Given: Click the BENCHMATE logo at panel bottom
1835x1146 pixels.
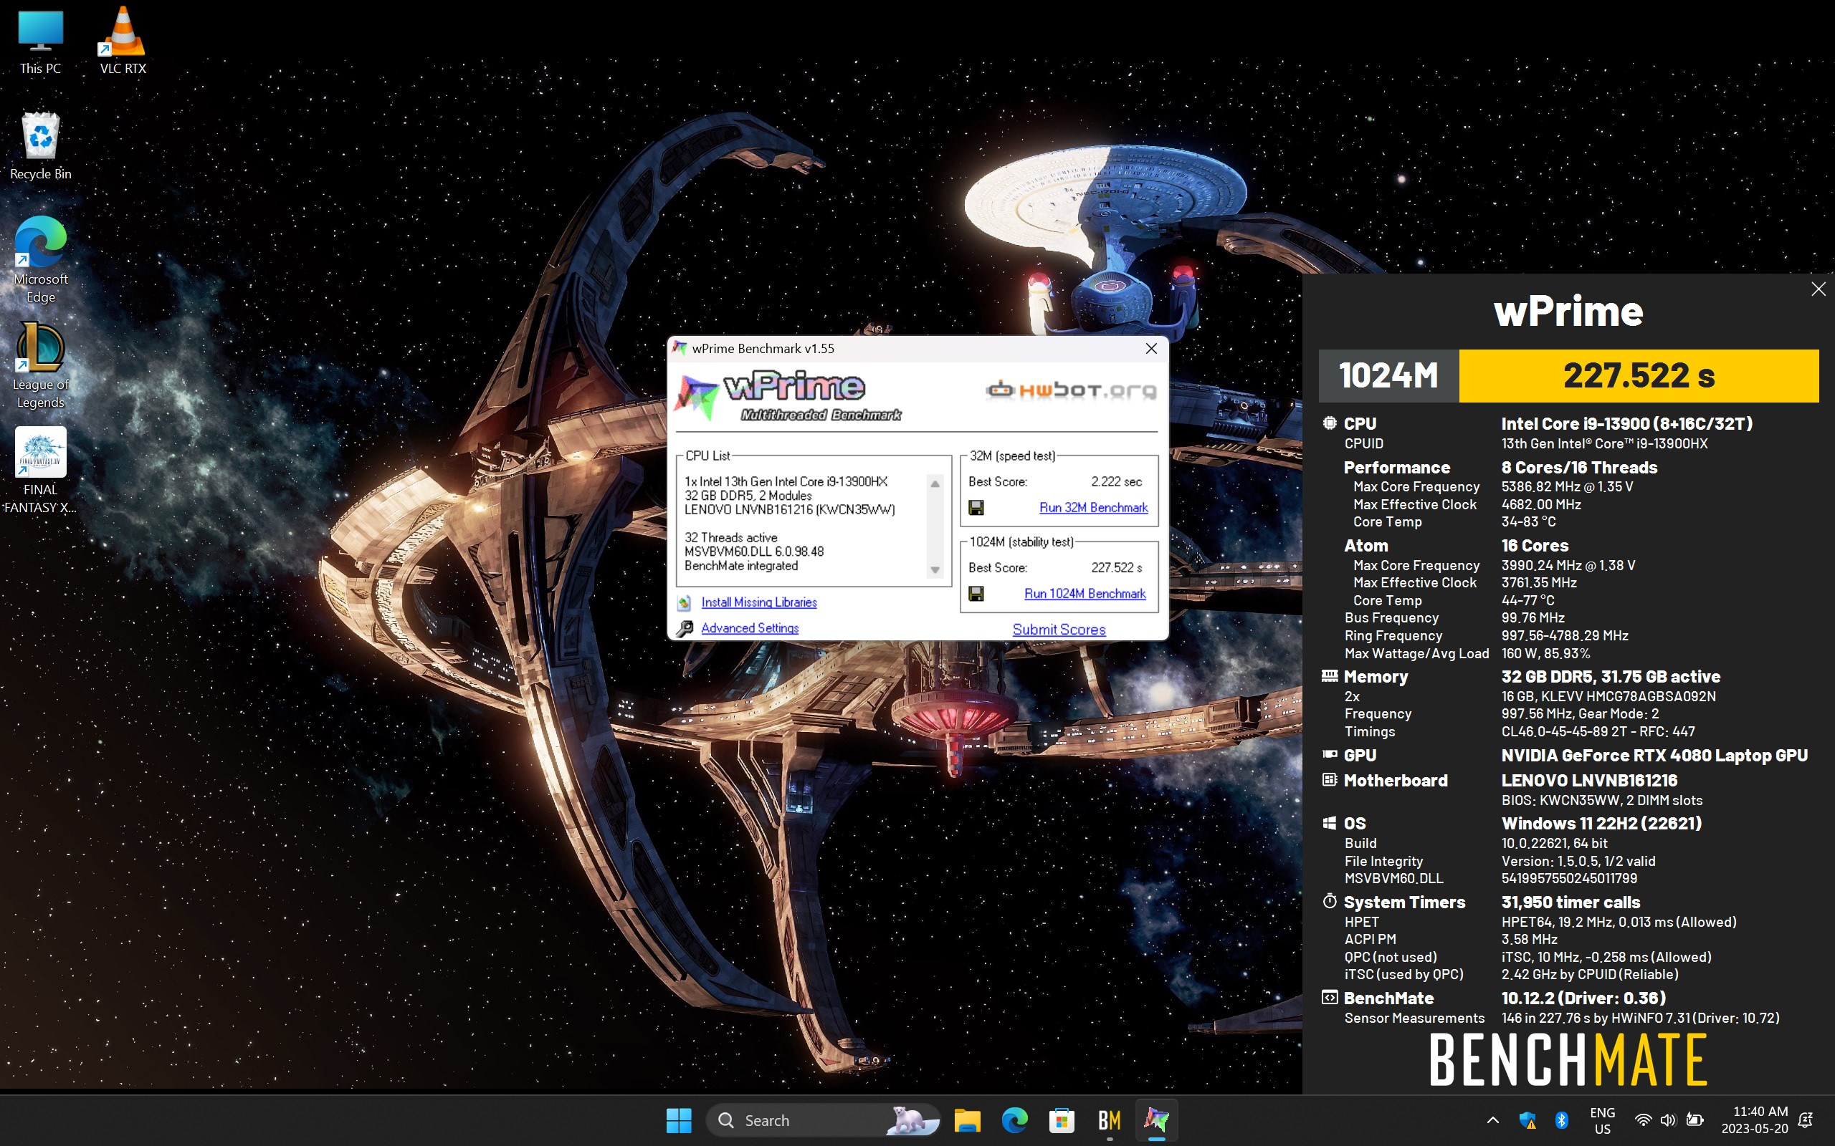Looking at the screenshot, I should (1568, 1059).
